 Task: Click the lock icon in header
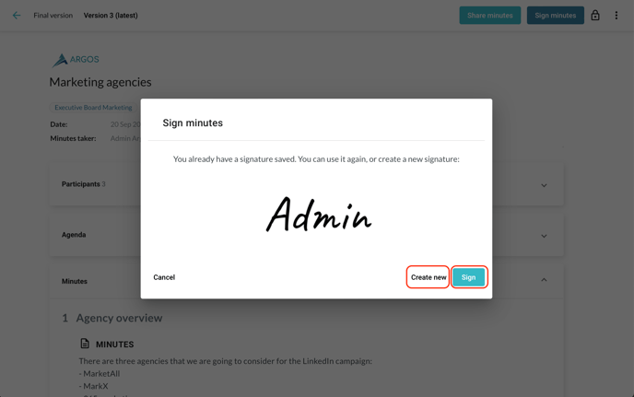[595, 16]
